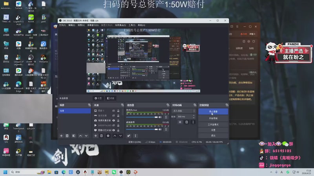Screen dimensions: 314x176
Task: Click 停止直播 to stop streaming
Action: (x=213, y=111)
